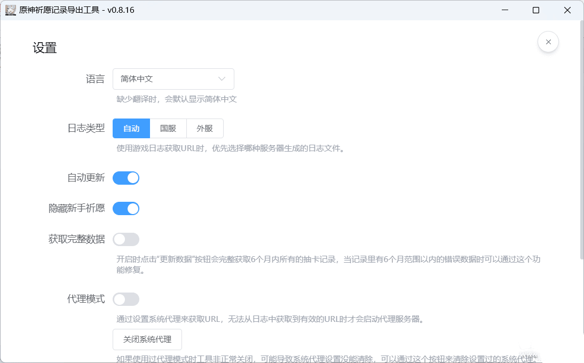This screenshot has height=363, width=584.
Task: Click the app icon in the title bar
Action: [x=10, y=10]
